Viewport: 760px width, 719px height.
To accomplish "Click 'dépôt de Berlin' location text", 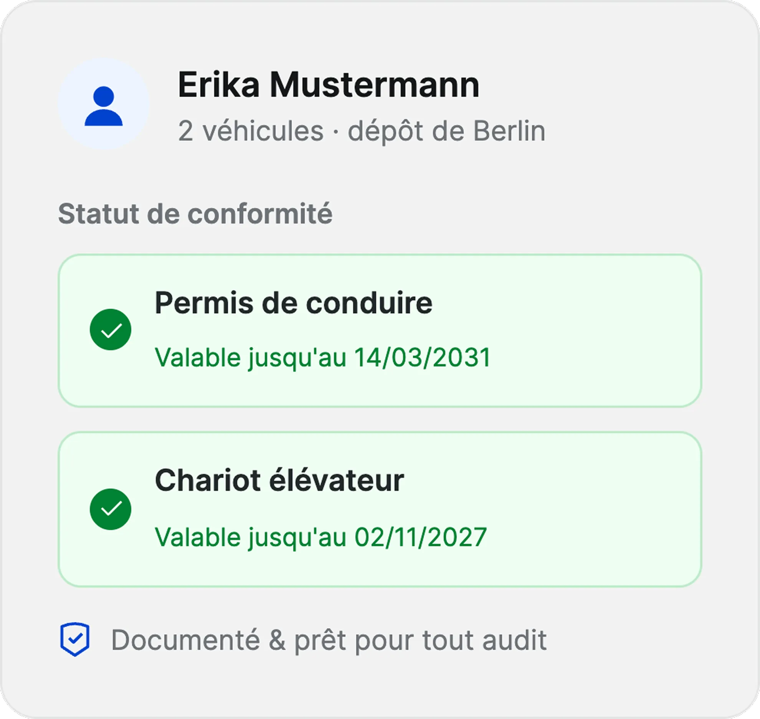I will click(447, 131).
